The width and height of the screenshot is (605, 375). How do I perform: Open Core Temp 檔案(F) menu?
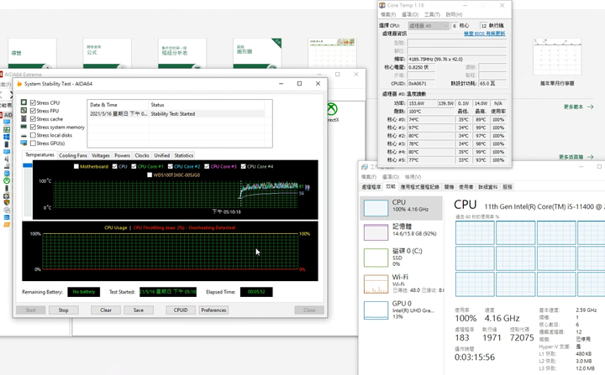pos(388,14)
